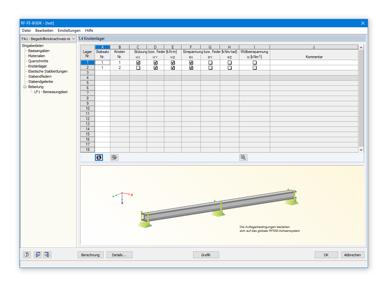The height and width of the screenshot is (289, 385).
Task: Click the Berechnung button
Action: pyautogui.click(x=90, y=255)
